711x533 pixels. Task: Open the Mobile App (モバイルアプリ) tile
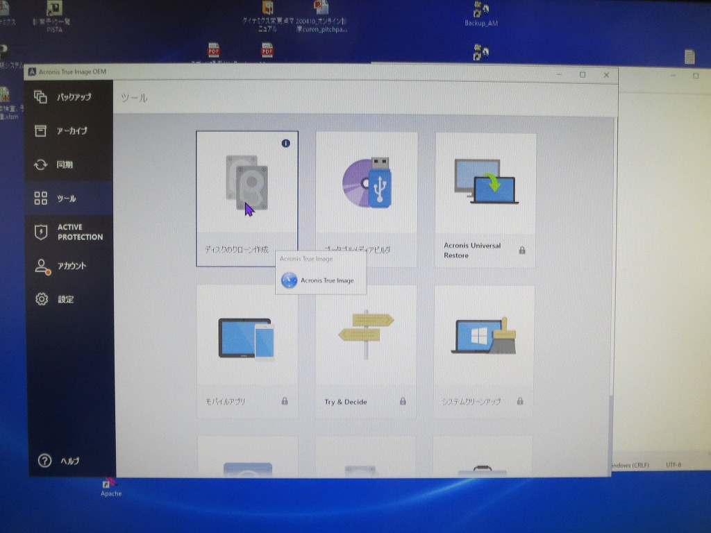[247, 351]
